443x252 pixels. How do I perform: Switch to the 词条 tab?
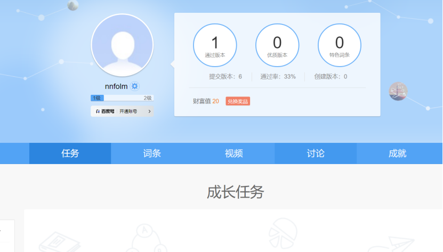[152, 153]
